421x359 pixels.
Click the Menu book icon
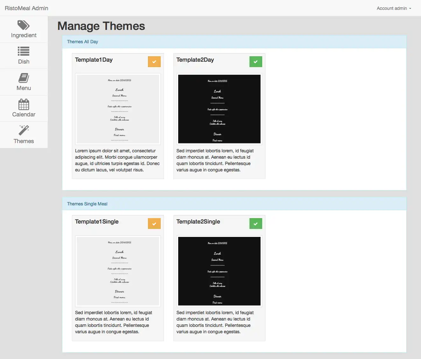[x=24, y=78]
